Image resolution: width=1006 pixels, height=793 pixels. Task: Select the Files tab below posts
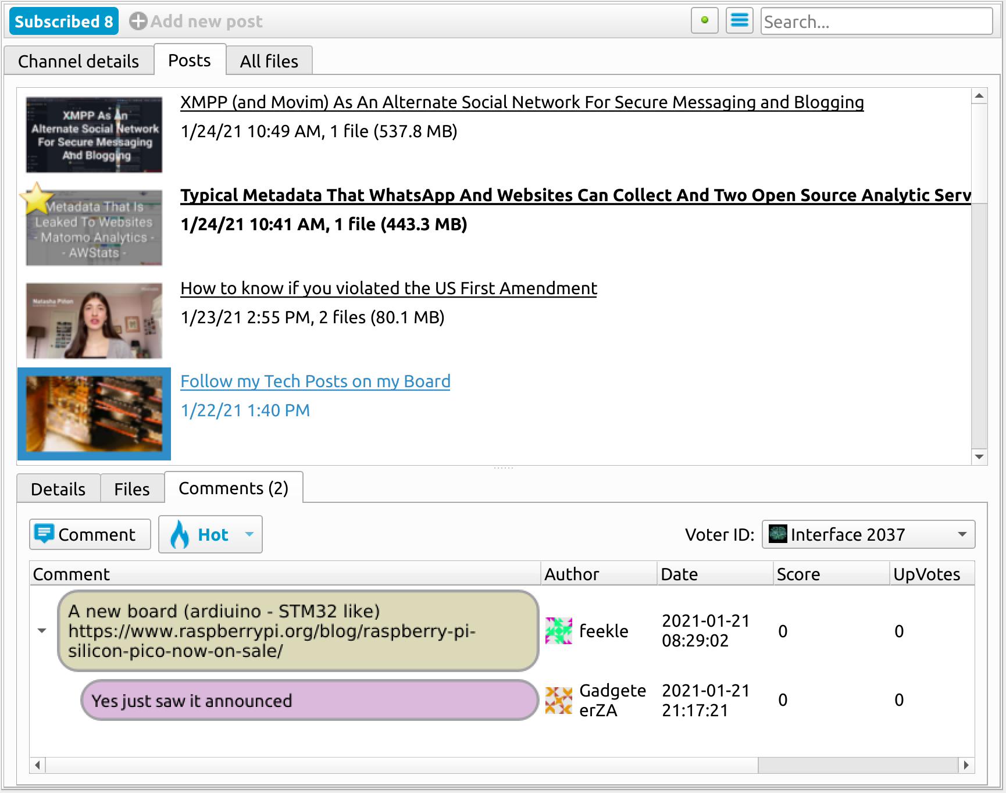tap(132, 489)
